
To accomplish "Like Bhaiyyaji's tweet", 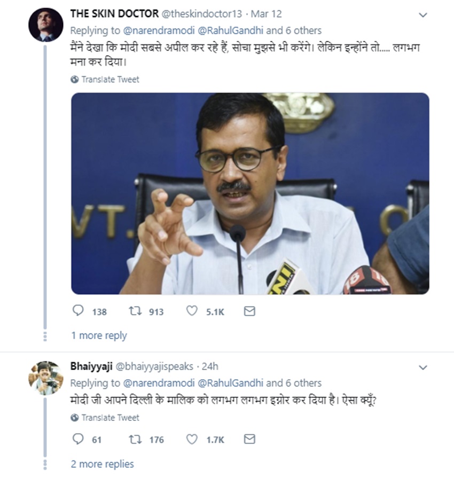I will tap(192, 439).
